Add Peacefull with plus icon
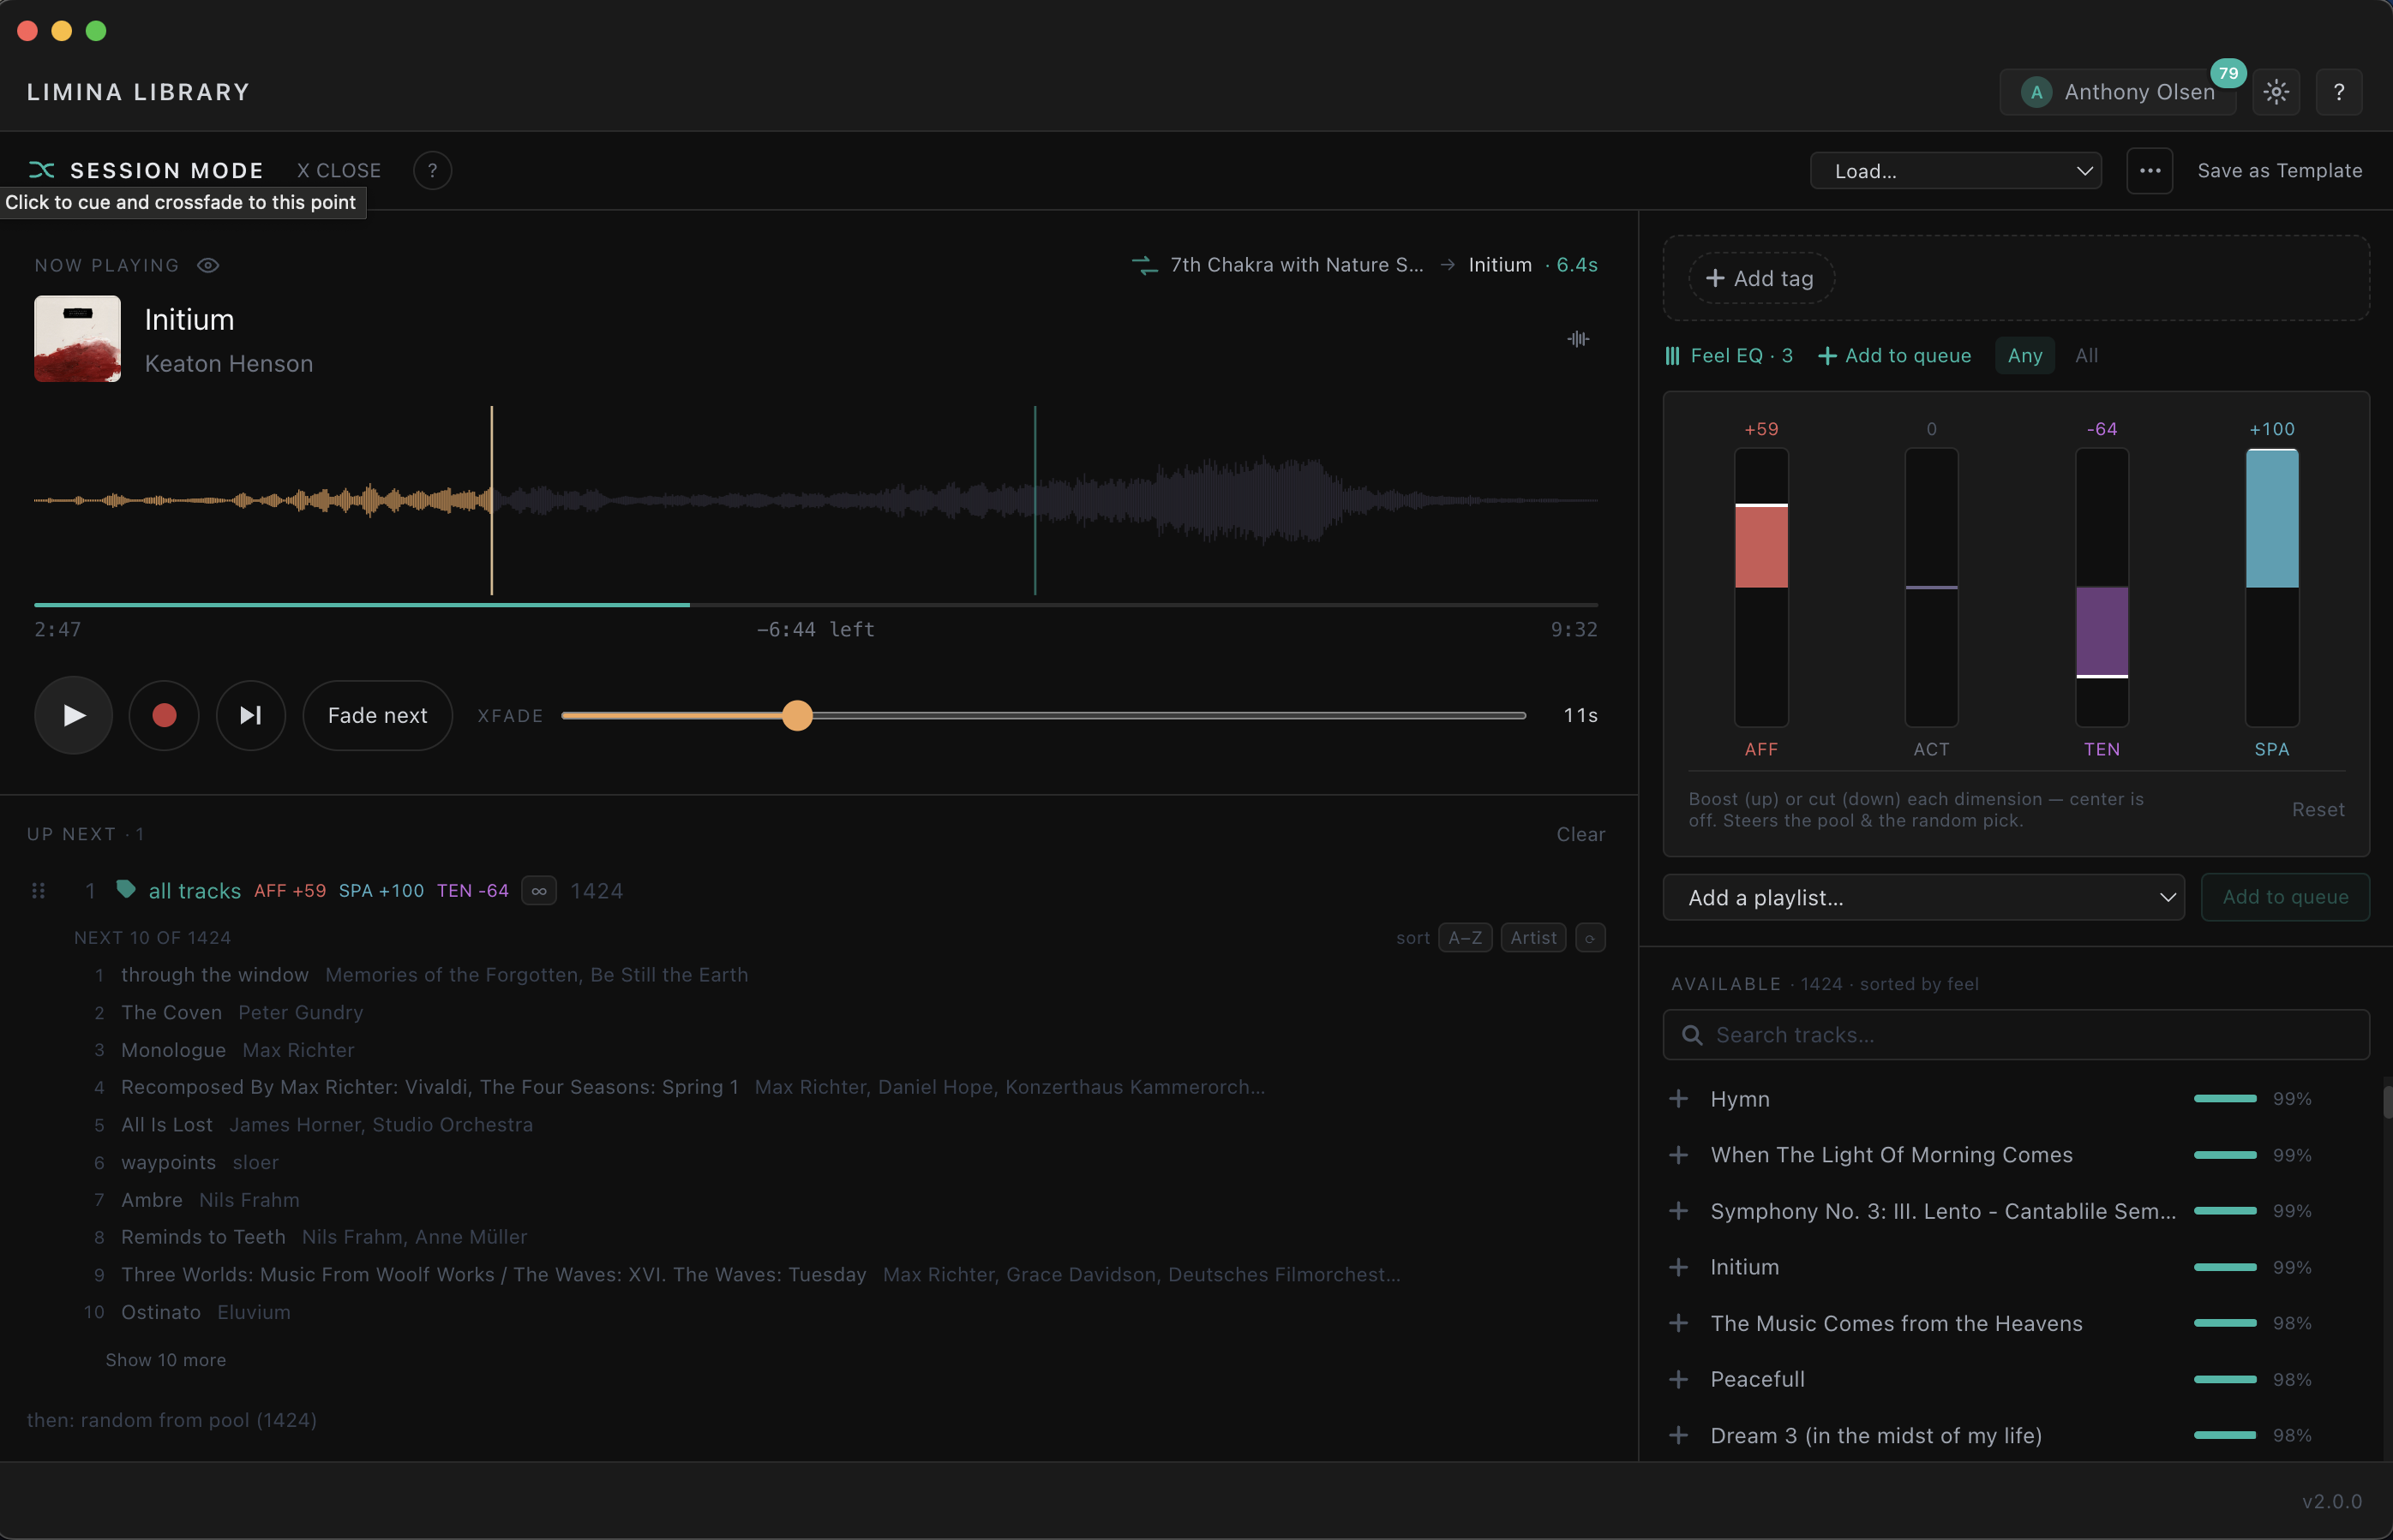2393x1540 pixels. point(1679,1379)
